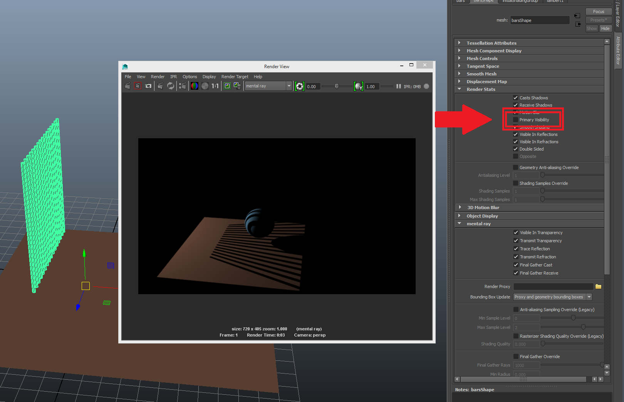Uncheck Casts Shadows option

pyautogui.click(x=516, y=98)
